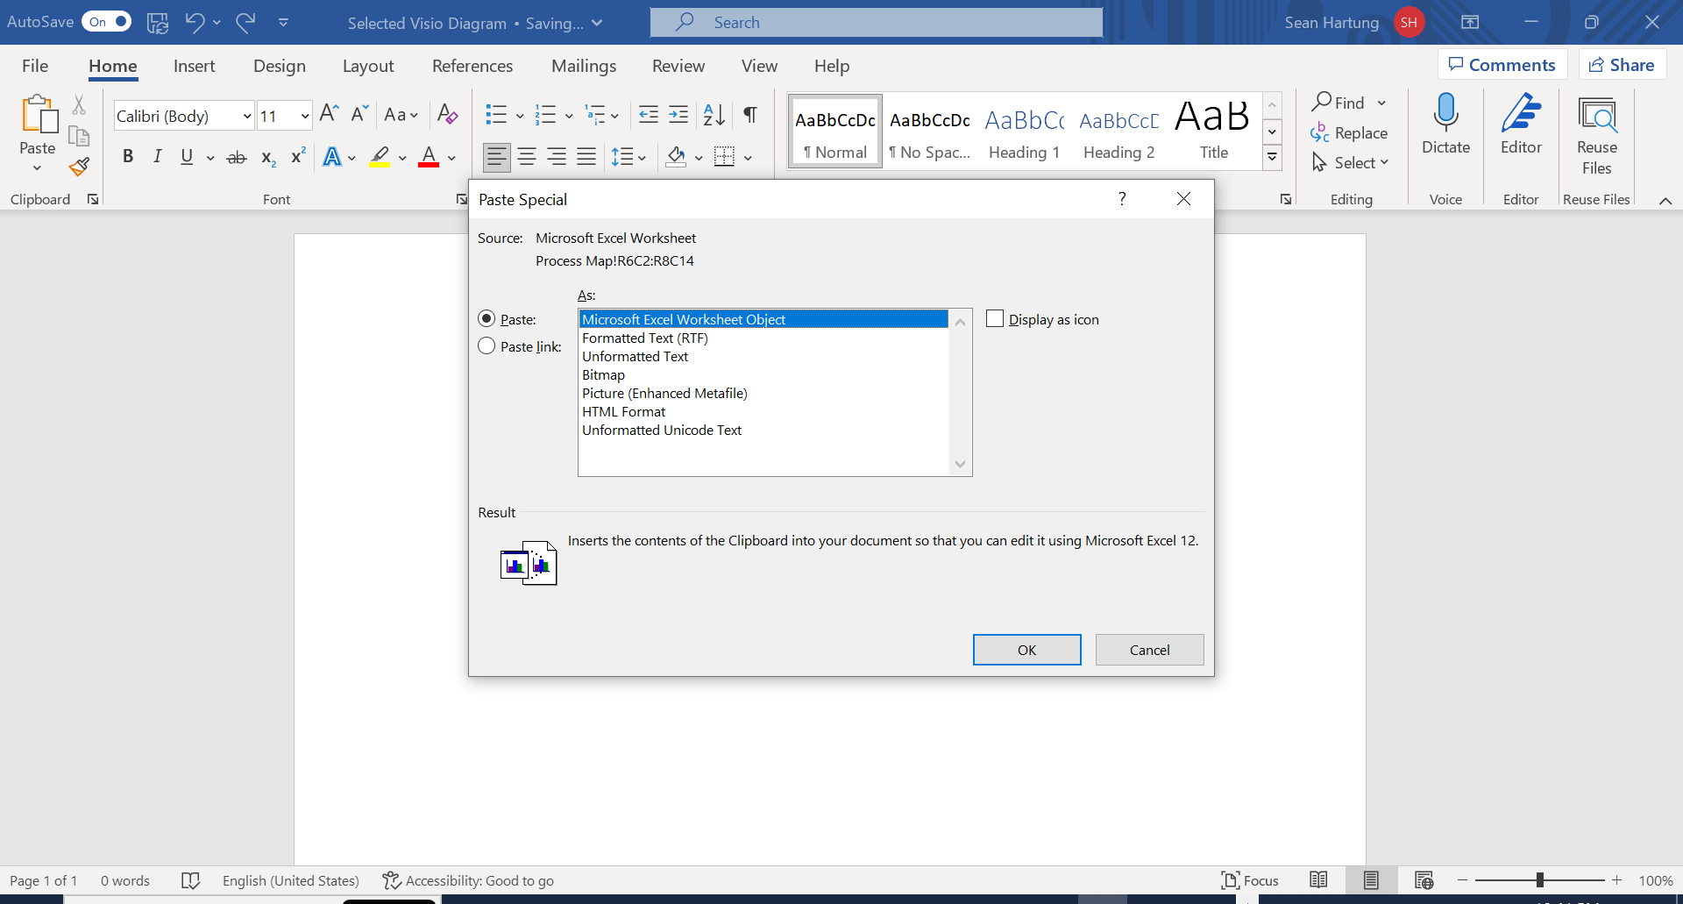Click the Cut scissors icon
The image size is (1683, 904).
click(79, 106)
